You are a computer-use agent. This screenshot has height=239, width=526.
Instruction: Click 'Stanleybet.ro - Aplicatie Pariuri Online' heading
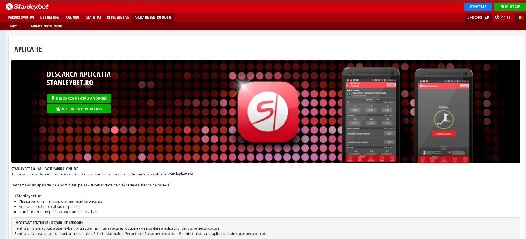click(45, 169)
